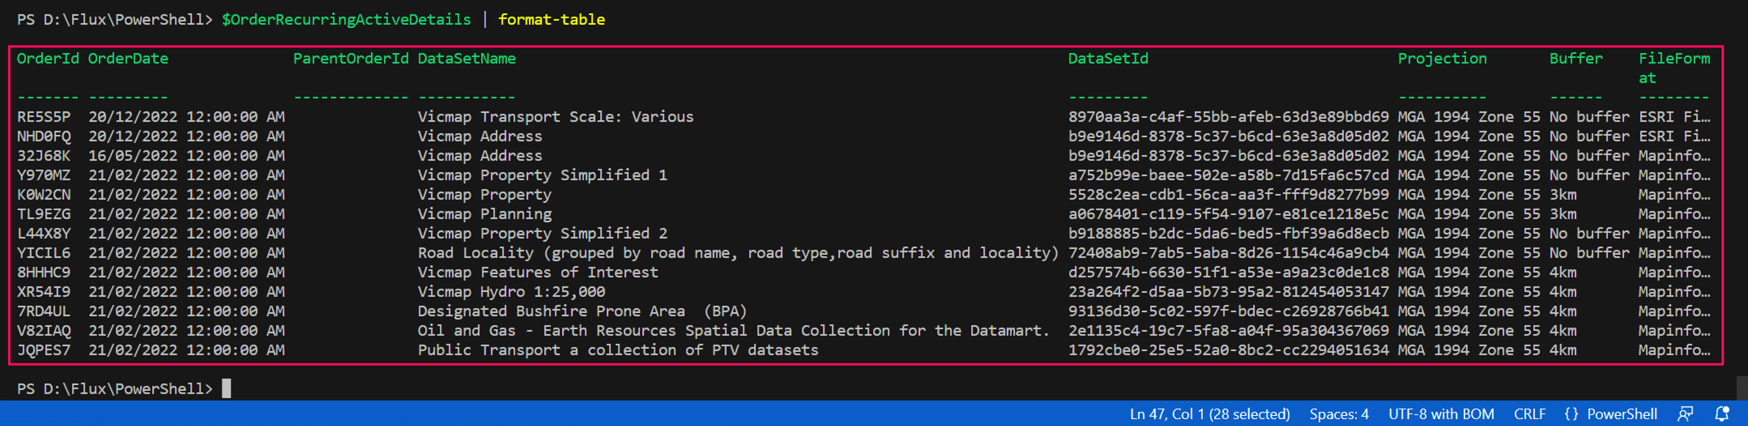The image size is (1748, 426).
Task: Click DataSetId 8970aa3a-c4af-55bb-afeb-63d3e89bbd69
Action: (x=1228, y=117)
